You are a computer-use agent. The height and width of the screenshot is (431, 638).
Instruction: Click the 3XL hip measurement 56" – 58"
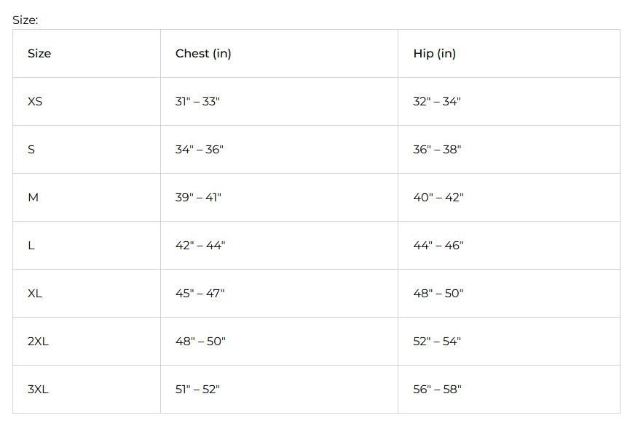point(437,390)
